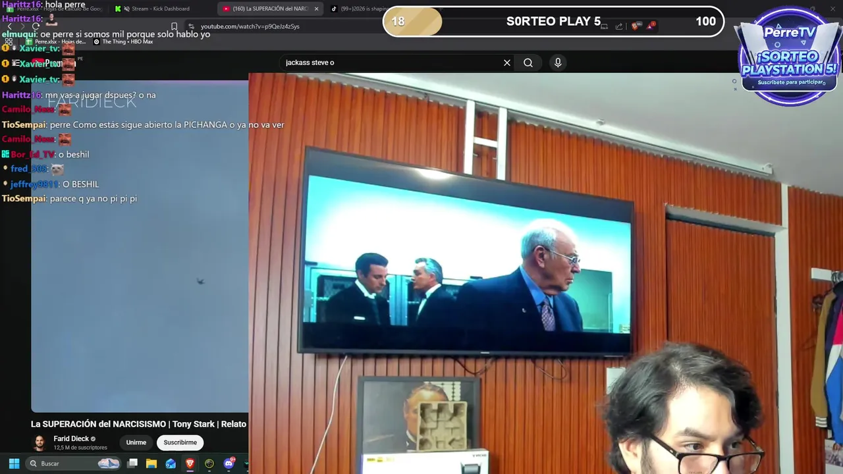
Task: Click the SORTEO PLAY 5 progress bar
Action: click(553, 21)
